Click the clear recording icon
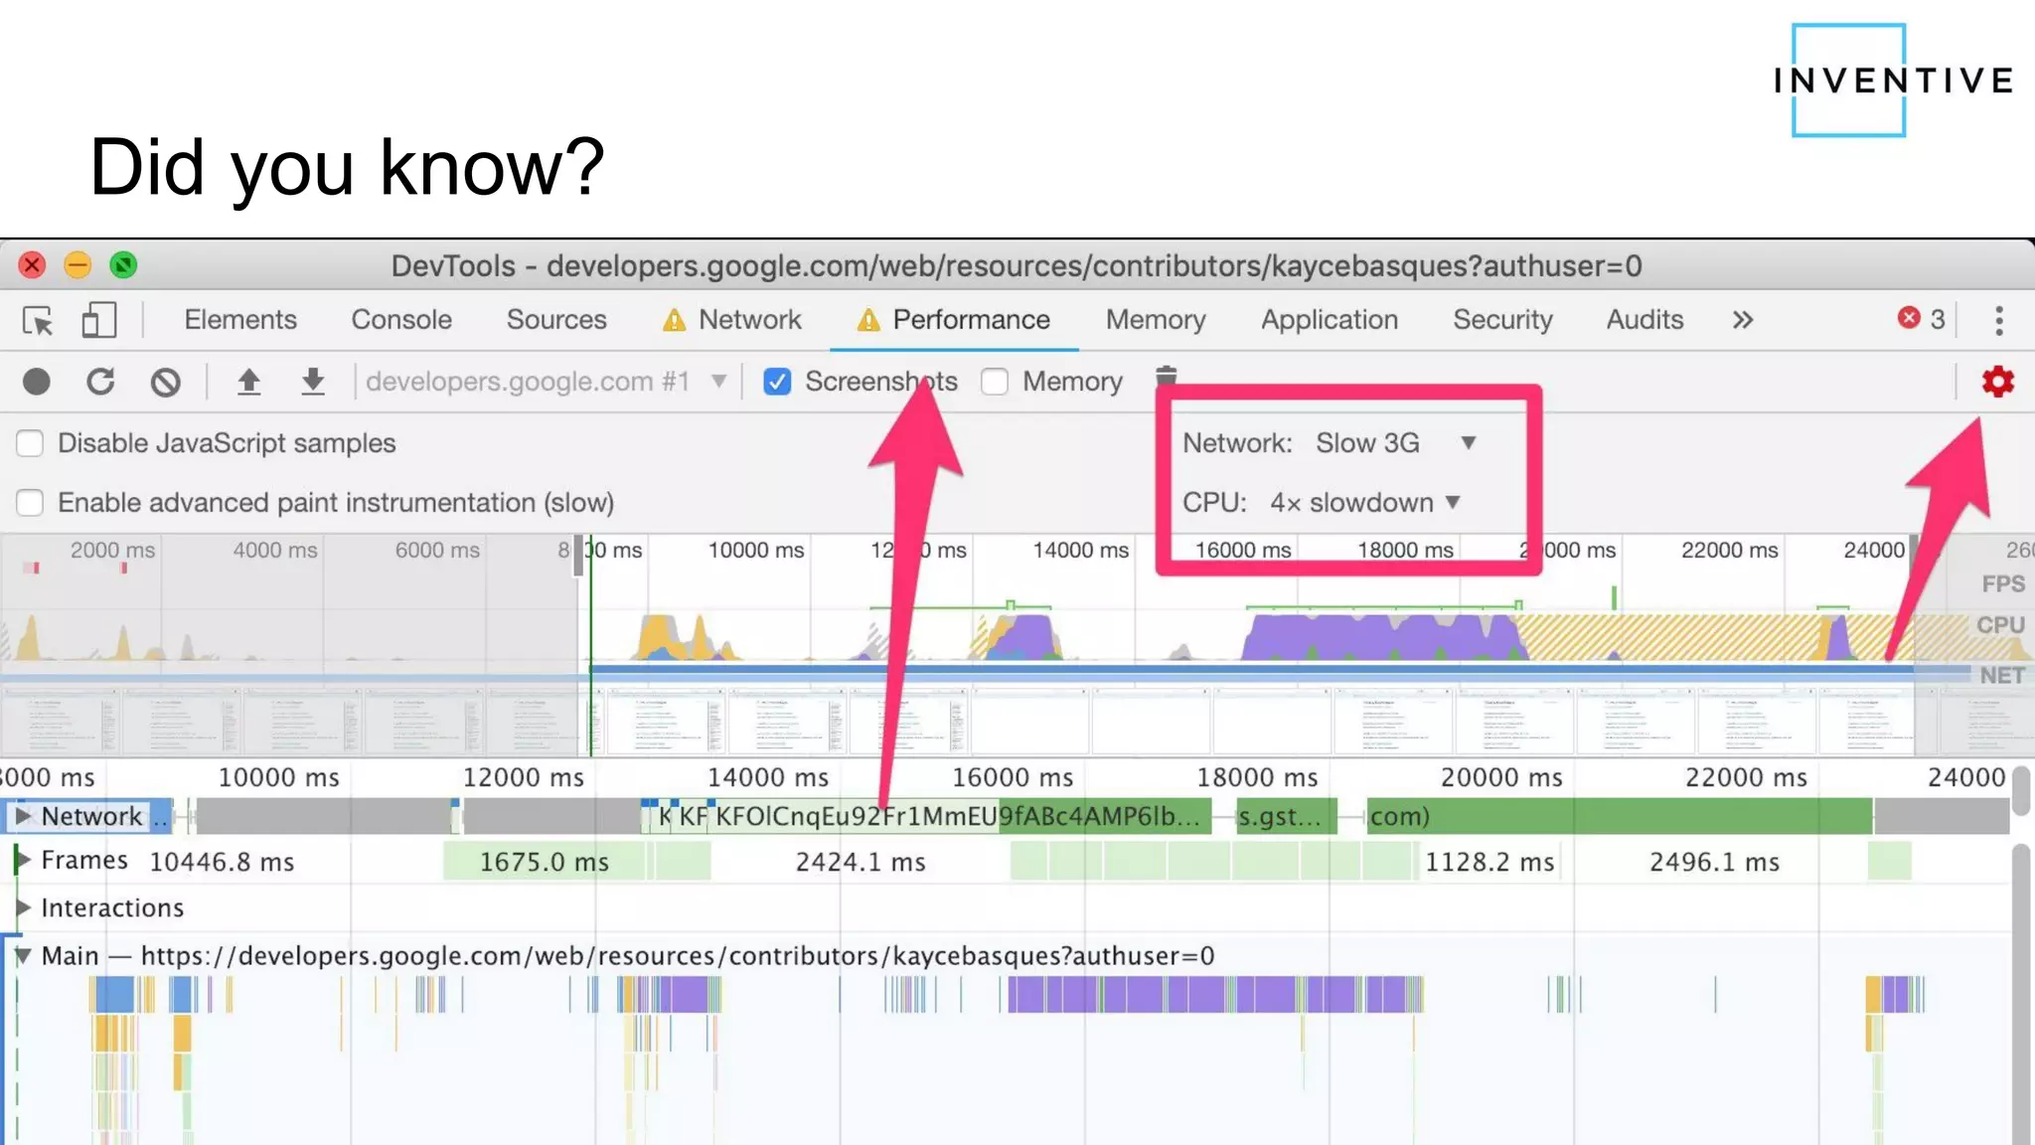The image size is (2035, 1145). tap(165, 382)
